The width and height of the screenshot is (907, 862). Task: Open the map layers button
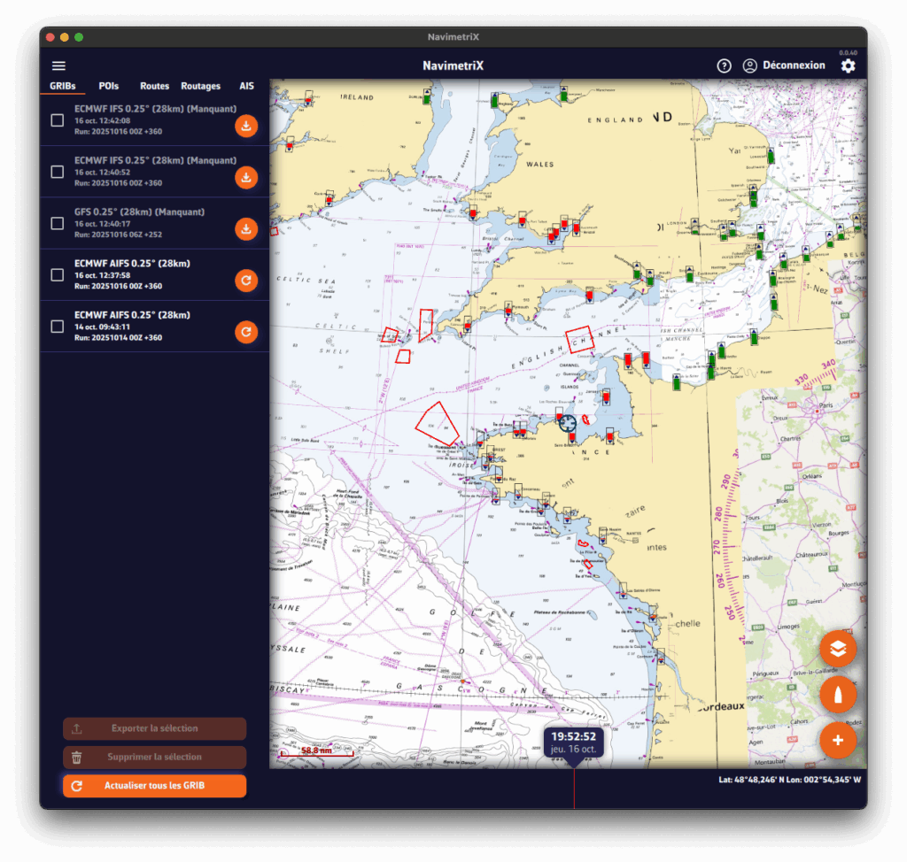tap(838, 650)
